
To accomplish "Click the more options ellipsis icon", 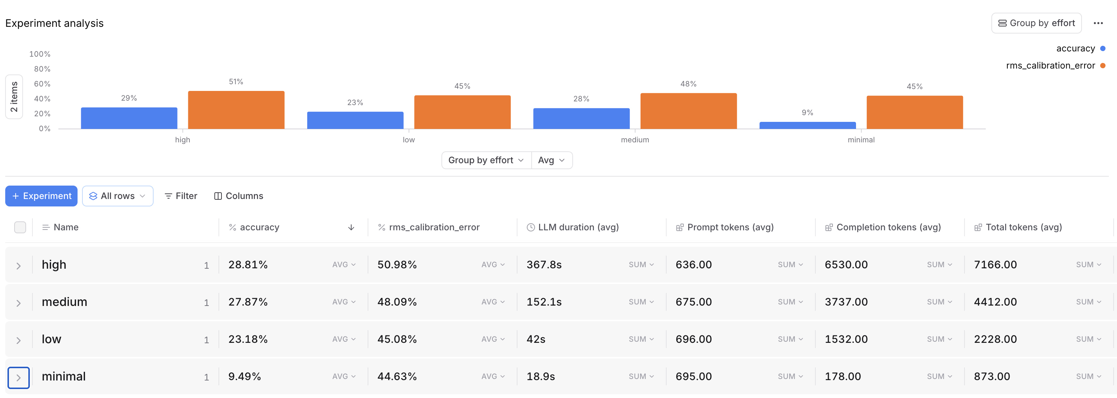I will coord(1099,23).
